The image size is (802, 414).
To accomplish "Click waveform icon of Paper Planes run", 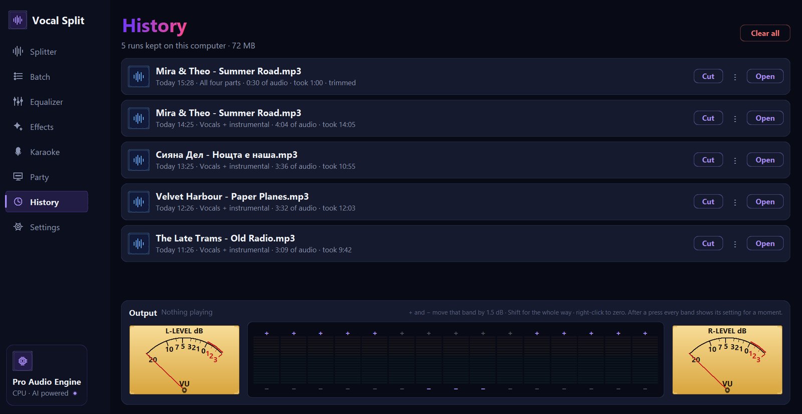I will 139,202.
